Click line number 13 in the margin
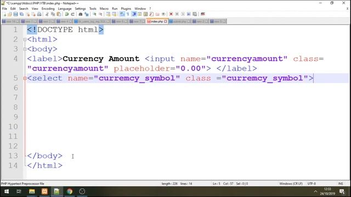Screen dimensions: 351x197 pos(13,155)
